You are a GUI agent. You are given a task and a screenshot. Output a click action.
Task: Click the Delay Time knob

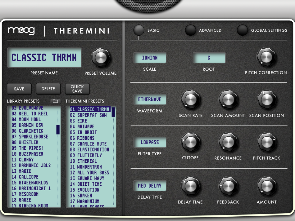coord(190,186)
